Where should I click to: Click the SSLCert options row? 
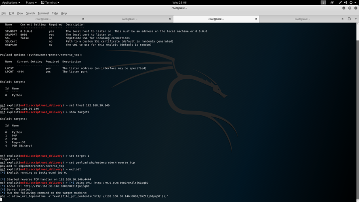coord(89,41)
